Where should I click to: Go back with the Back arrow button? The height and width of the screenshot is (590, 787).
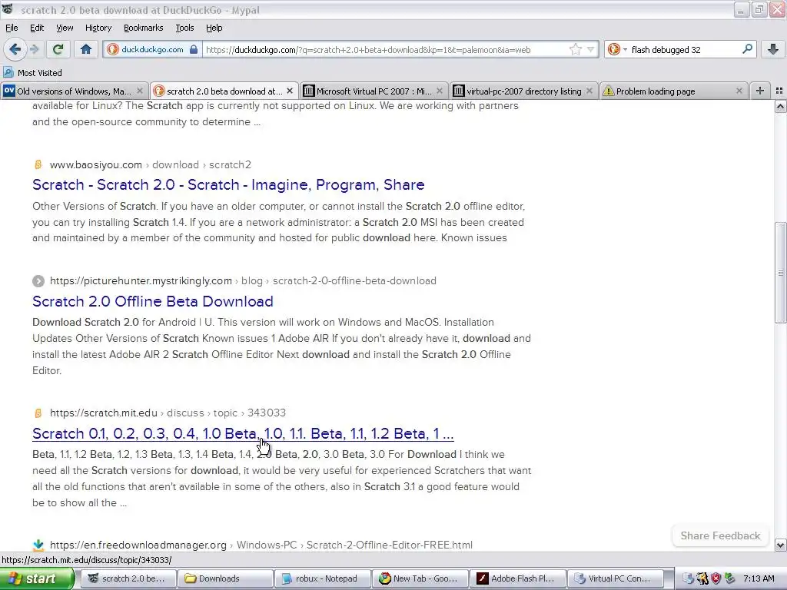(x=15, y=49)
